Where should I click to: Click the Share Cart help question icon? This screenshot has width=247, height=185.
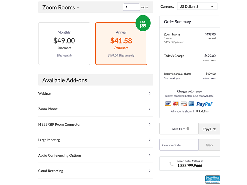(x=188, y=129)
